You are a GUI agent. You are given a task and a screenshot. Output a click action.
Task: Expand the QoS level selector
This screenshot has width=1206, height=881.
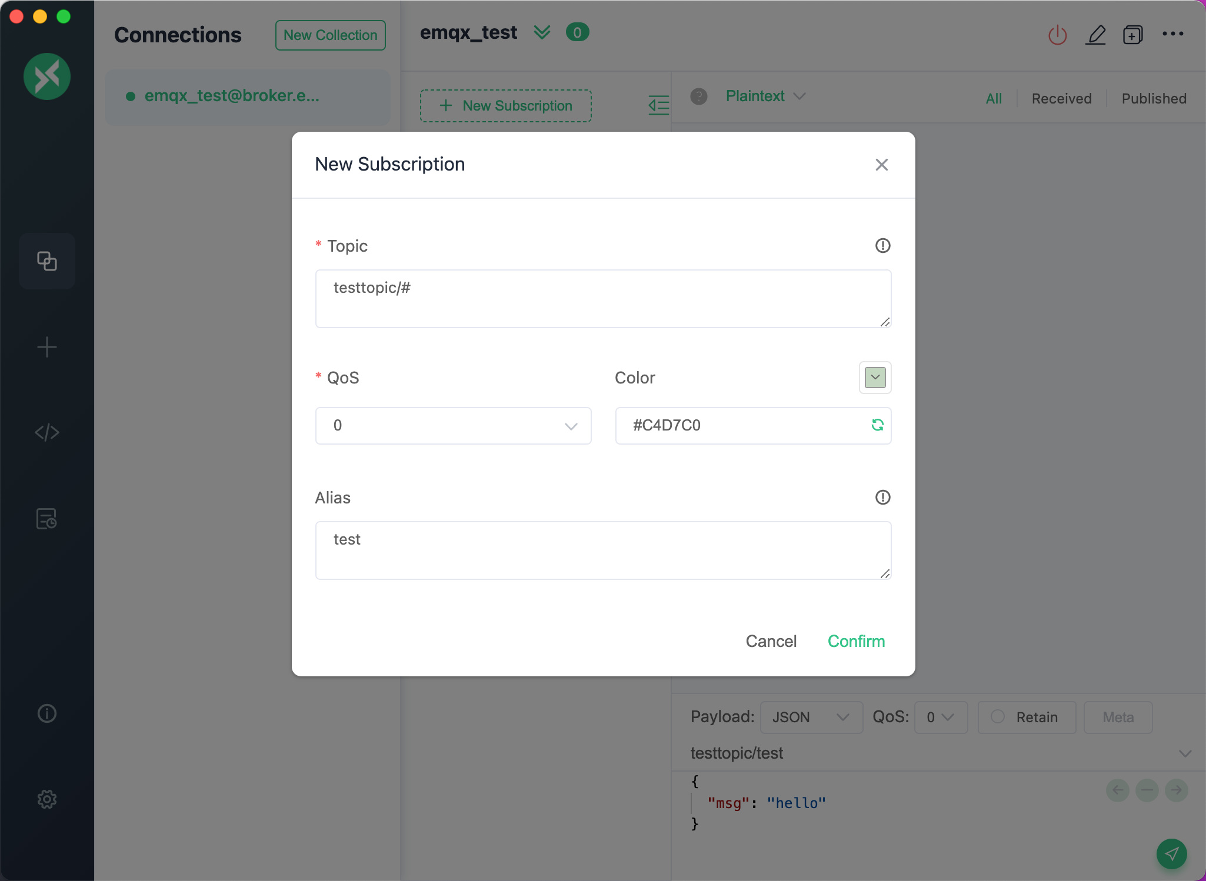click(571, 425)
